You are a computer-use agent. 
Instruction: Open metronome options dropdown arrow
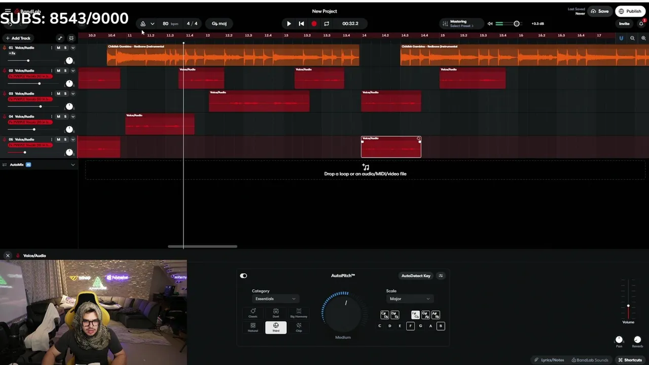[x=152, y=24]
